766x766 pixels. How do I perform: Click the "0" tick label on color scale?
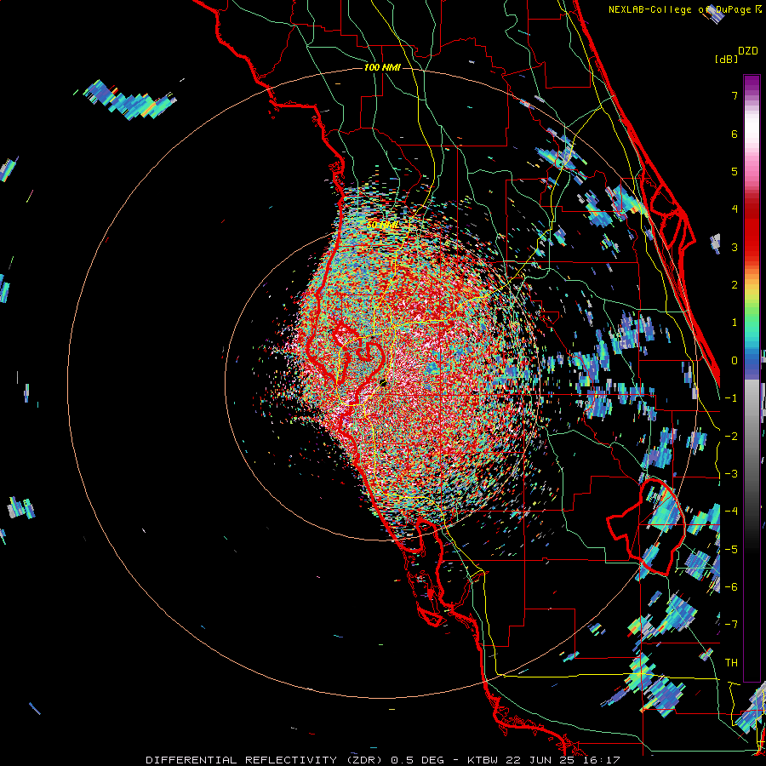[x=735, y=361]
